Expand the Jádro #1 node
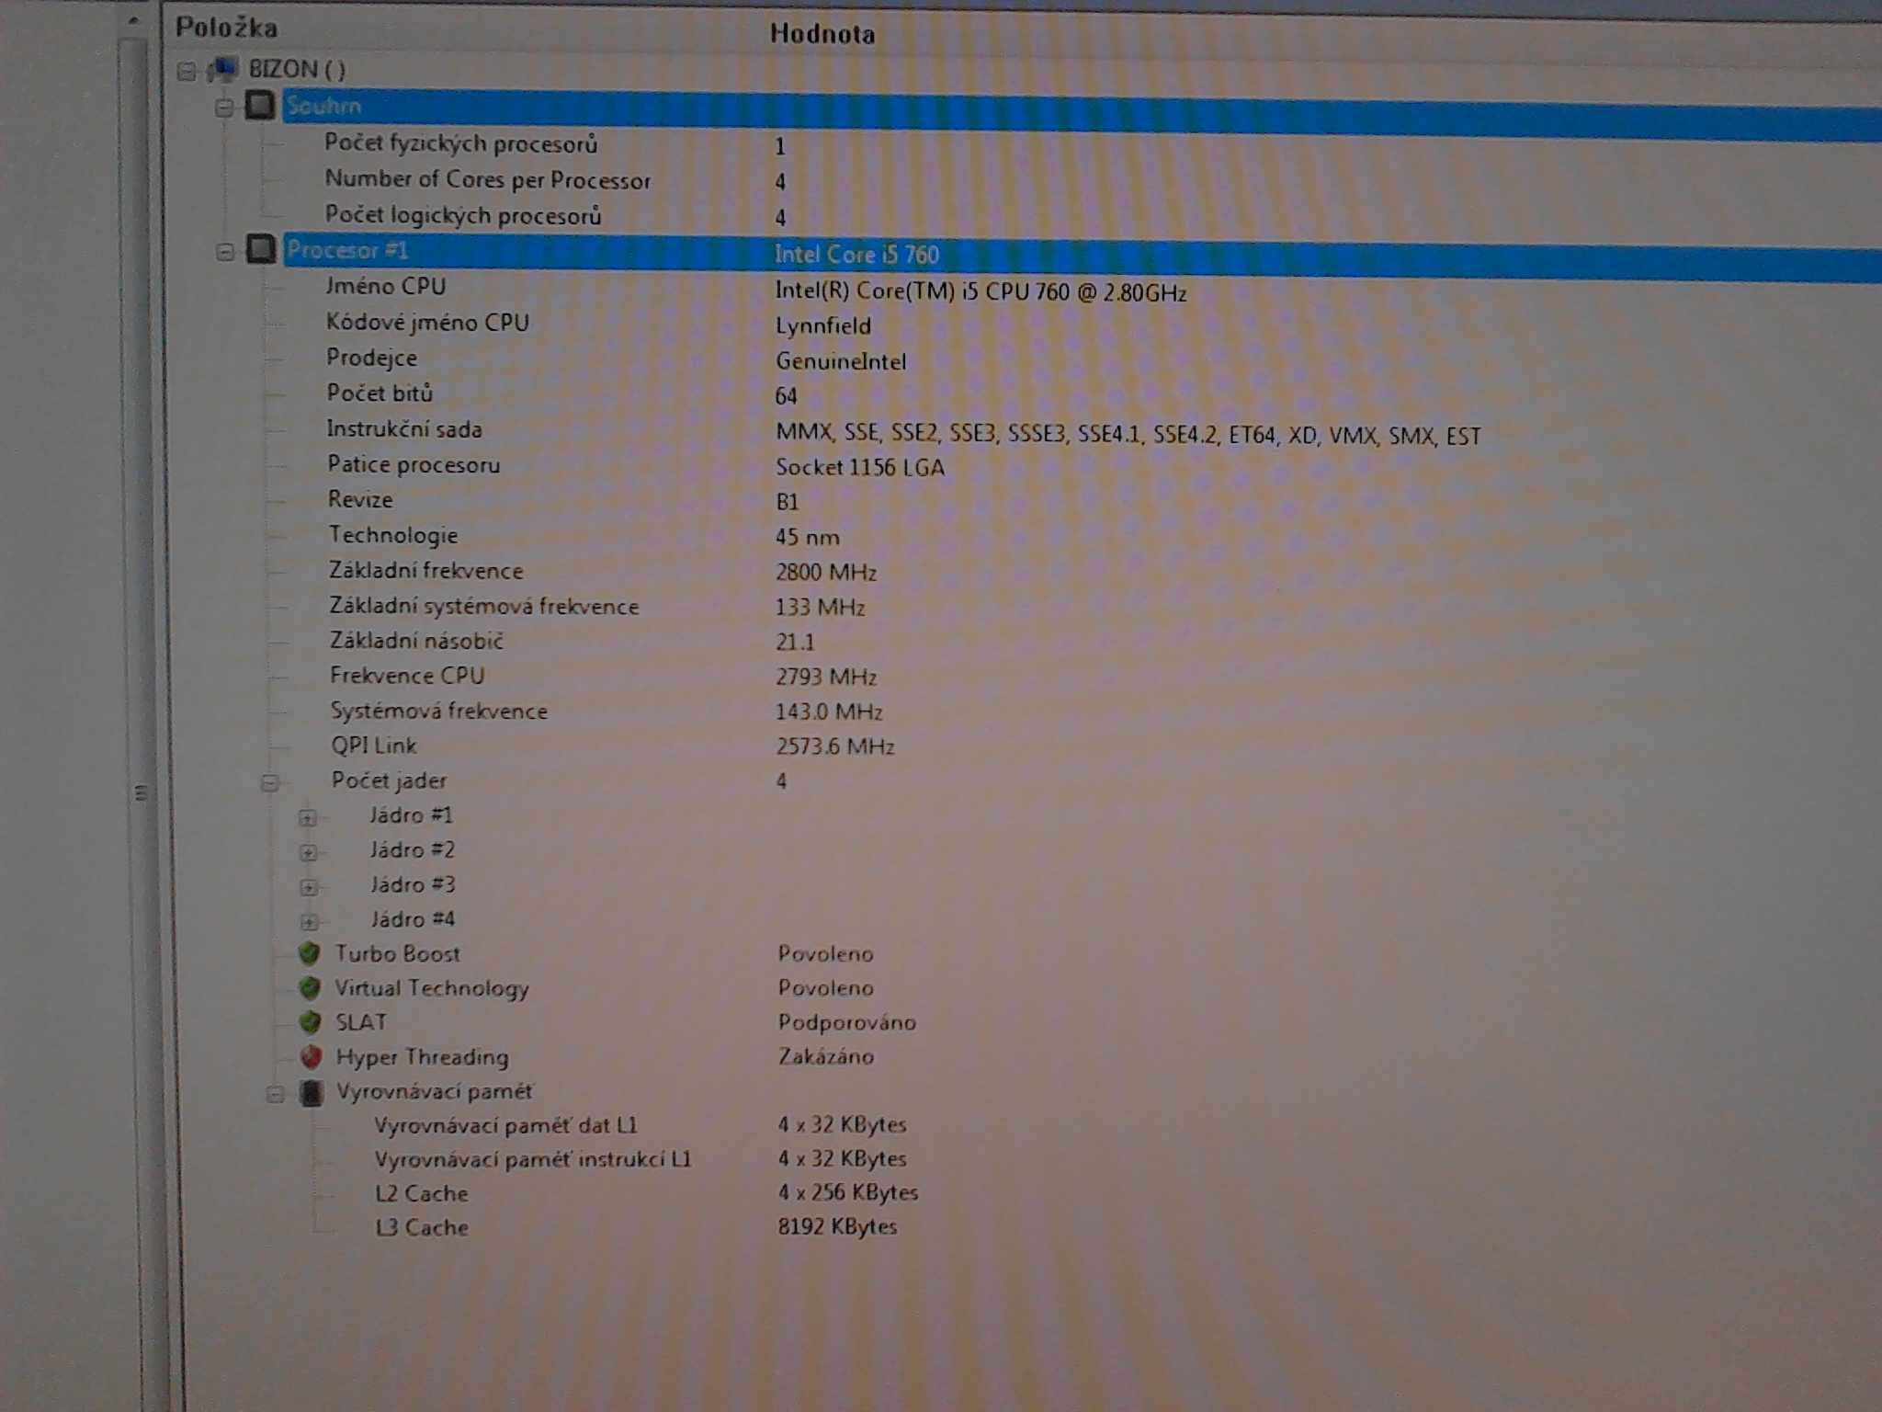This screenshot has width=1882, height=1412. pyautogui.click(x=308, y=817)
